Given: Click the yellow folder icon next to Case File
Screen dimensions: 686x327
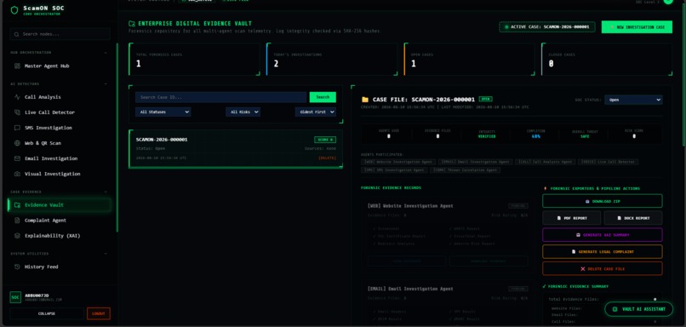Looking at the screenshot, I should [x=365, y=100].
